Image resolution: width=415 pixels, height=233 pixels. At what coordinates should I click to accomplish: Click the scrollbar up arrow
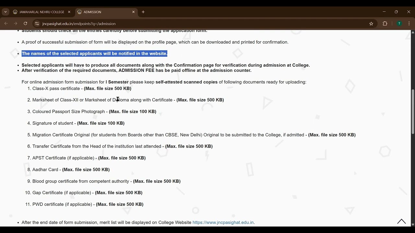point(413,32)
